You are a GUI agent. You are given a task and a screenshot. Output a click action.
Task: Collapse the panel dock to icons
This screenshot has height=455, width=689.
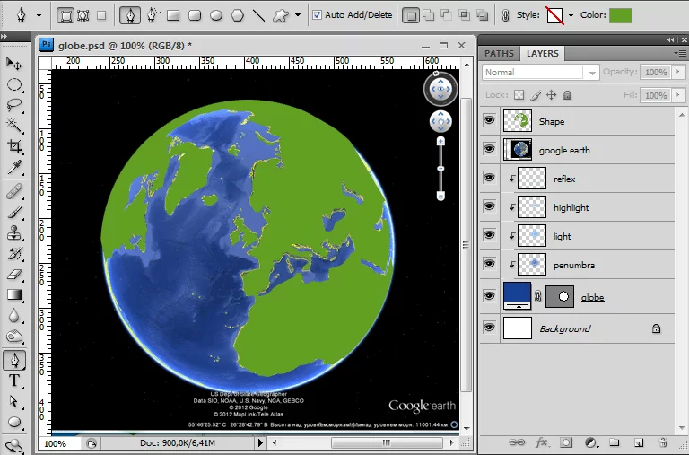tap(671, 39)
